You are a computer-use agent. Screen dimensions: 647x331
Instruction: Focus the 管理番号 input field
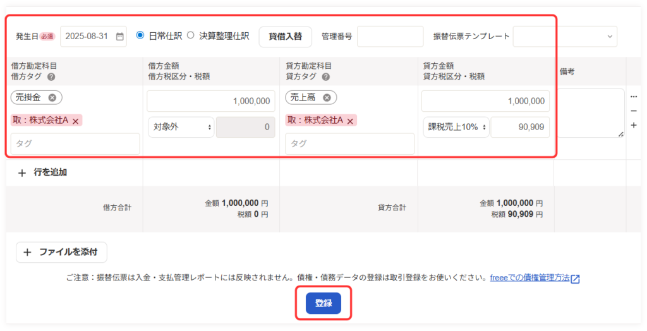tap(390, 37)
